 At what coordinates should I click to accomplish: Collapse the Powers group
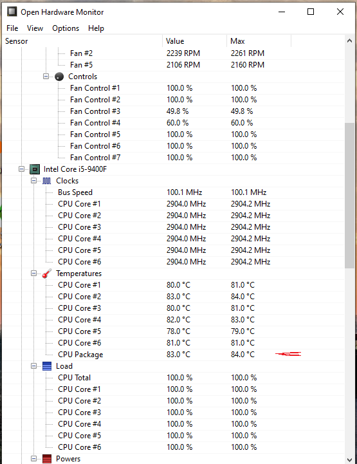(x=33, y=458)
